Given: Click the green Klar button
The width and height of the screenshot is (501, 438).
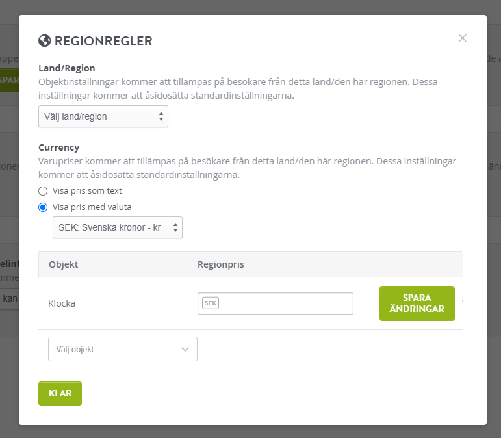Looking at the screenshot, I should point(60,393).
